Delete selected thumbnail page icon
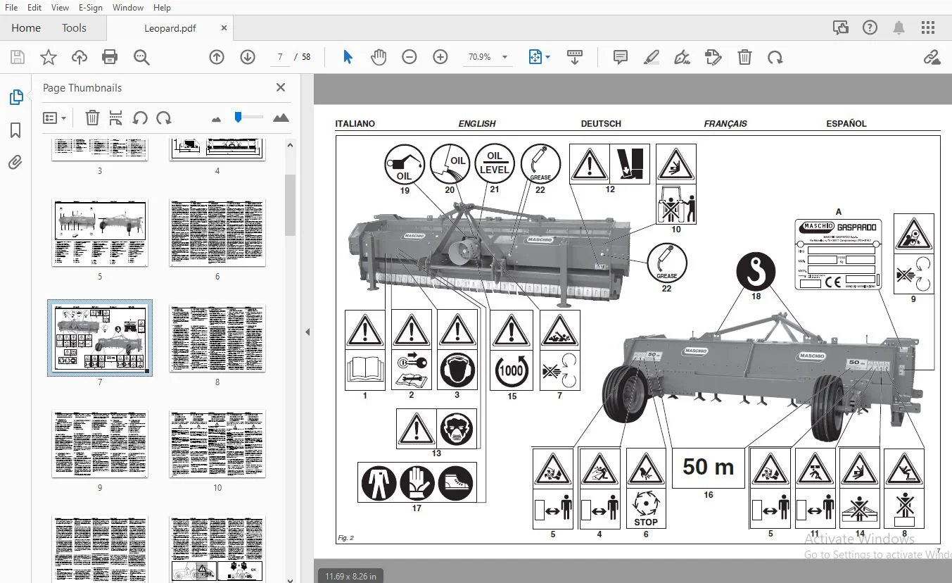The height and width of the screenshot is (583, 952). [x=92, y=118]
